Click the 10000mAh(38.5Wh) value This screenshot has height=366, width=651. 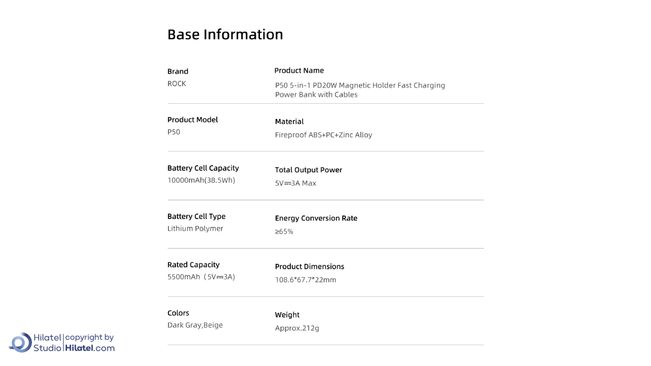pos(201,180)
